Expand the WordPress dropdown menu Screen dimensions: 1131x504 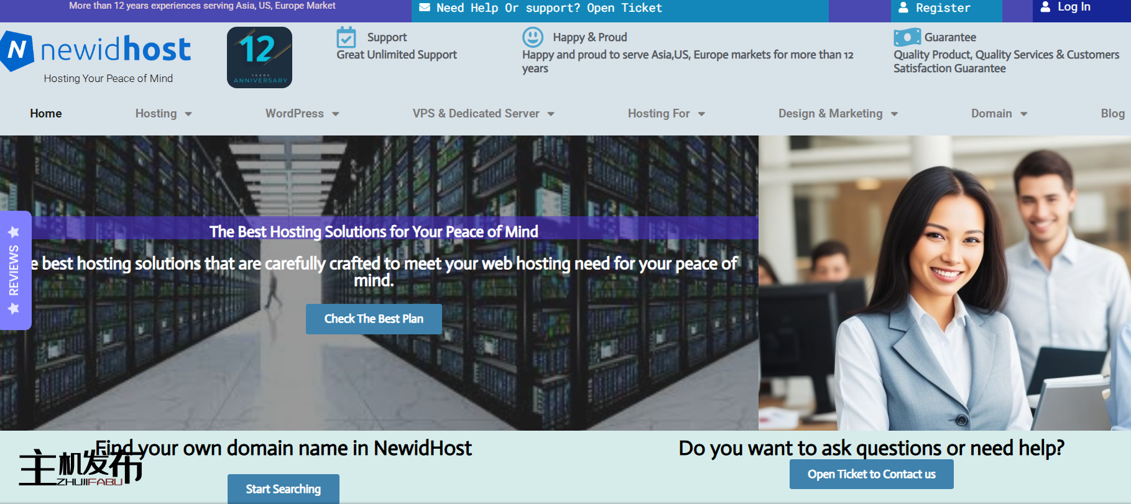click(302, 114)
